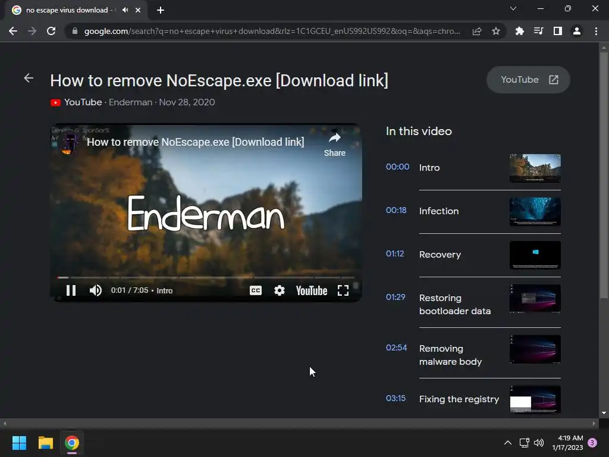This screenshot has width=609, height=457.
Task: Toggle the Chrome side panel
Action: (x=558, y=31)
